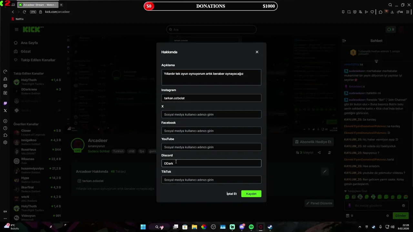The height and width of the screenshot is (232, 413).
Task: Open the browser downloads icon
Action: (x=392, y=12)
